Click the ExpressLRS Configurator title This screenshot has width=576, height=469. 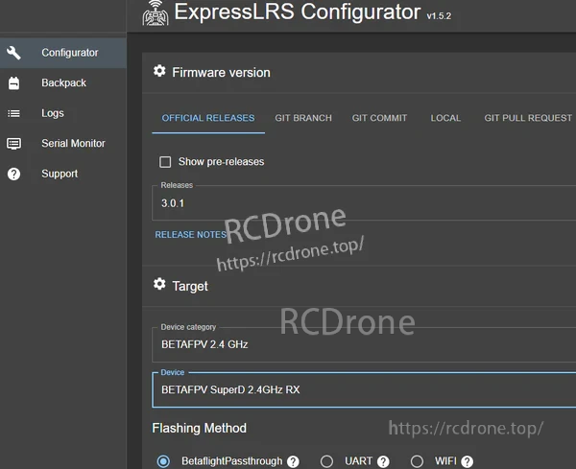click(298, 12)
